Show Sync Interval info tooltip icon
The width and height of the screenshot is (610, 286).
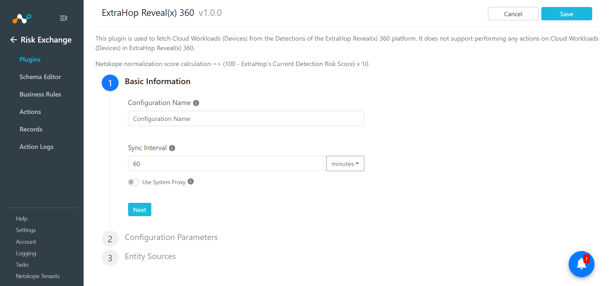pos(172,148)
